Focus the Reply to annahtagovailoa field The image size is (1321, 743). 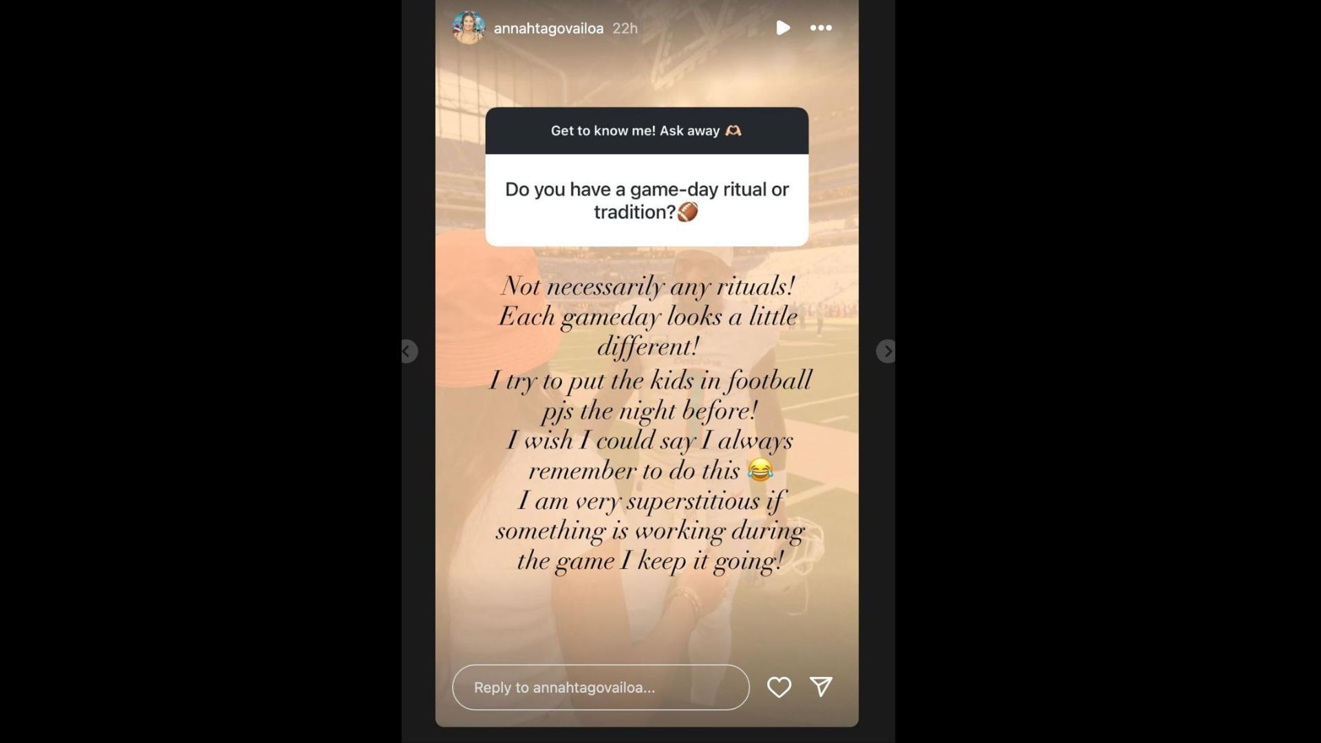coord(601,687)
